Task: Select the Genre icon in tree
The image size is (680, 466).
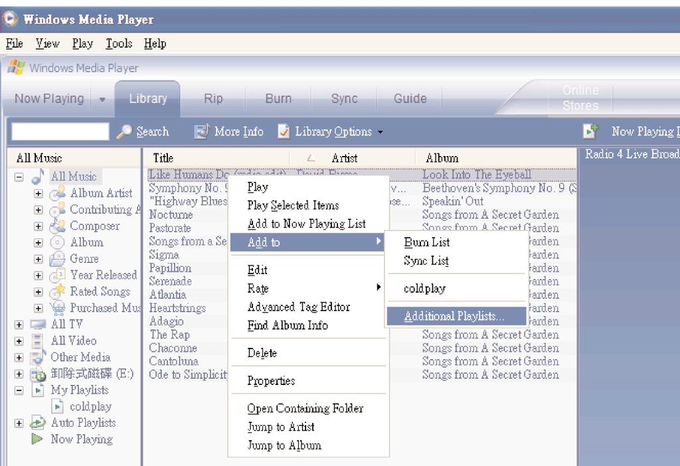Action: pyautogui.click(x=57, y=259)
